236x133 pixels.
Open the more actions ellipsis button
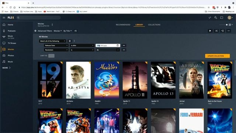pos(229,31)
